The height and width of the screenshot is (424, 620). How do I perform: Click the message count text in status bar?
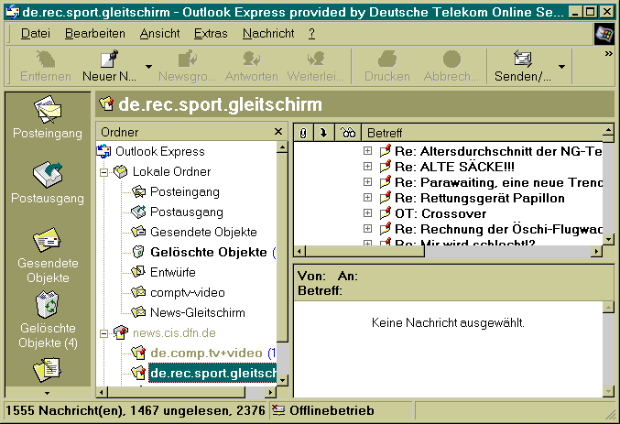coord(136,410)
